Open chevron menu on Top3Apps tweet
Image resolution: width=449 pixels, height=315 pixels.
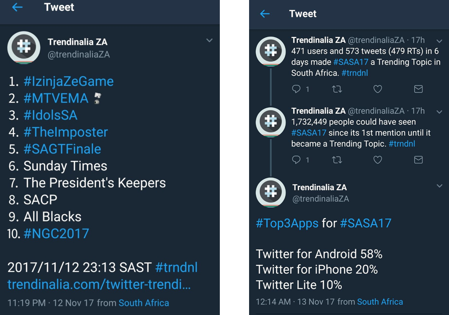pos(439,186)
